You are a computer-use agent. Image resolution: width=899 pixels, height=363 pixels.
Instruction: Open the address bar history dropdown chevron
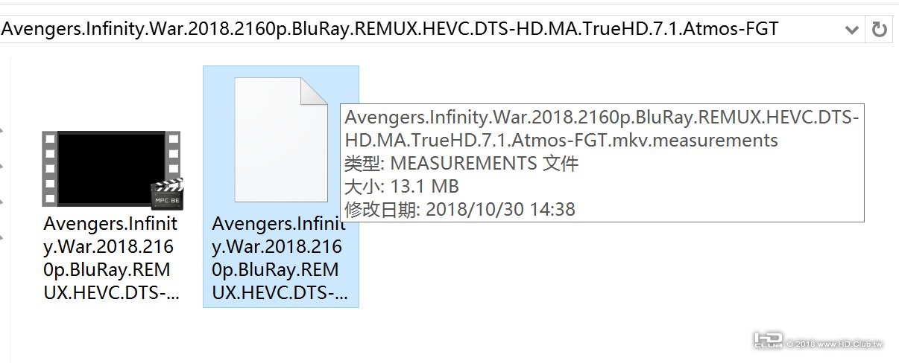point(852,30)
